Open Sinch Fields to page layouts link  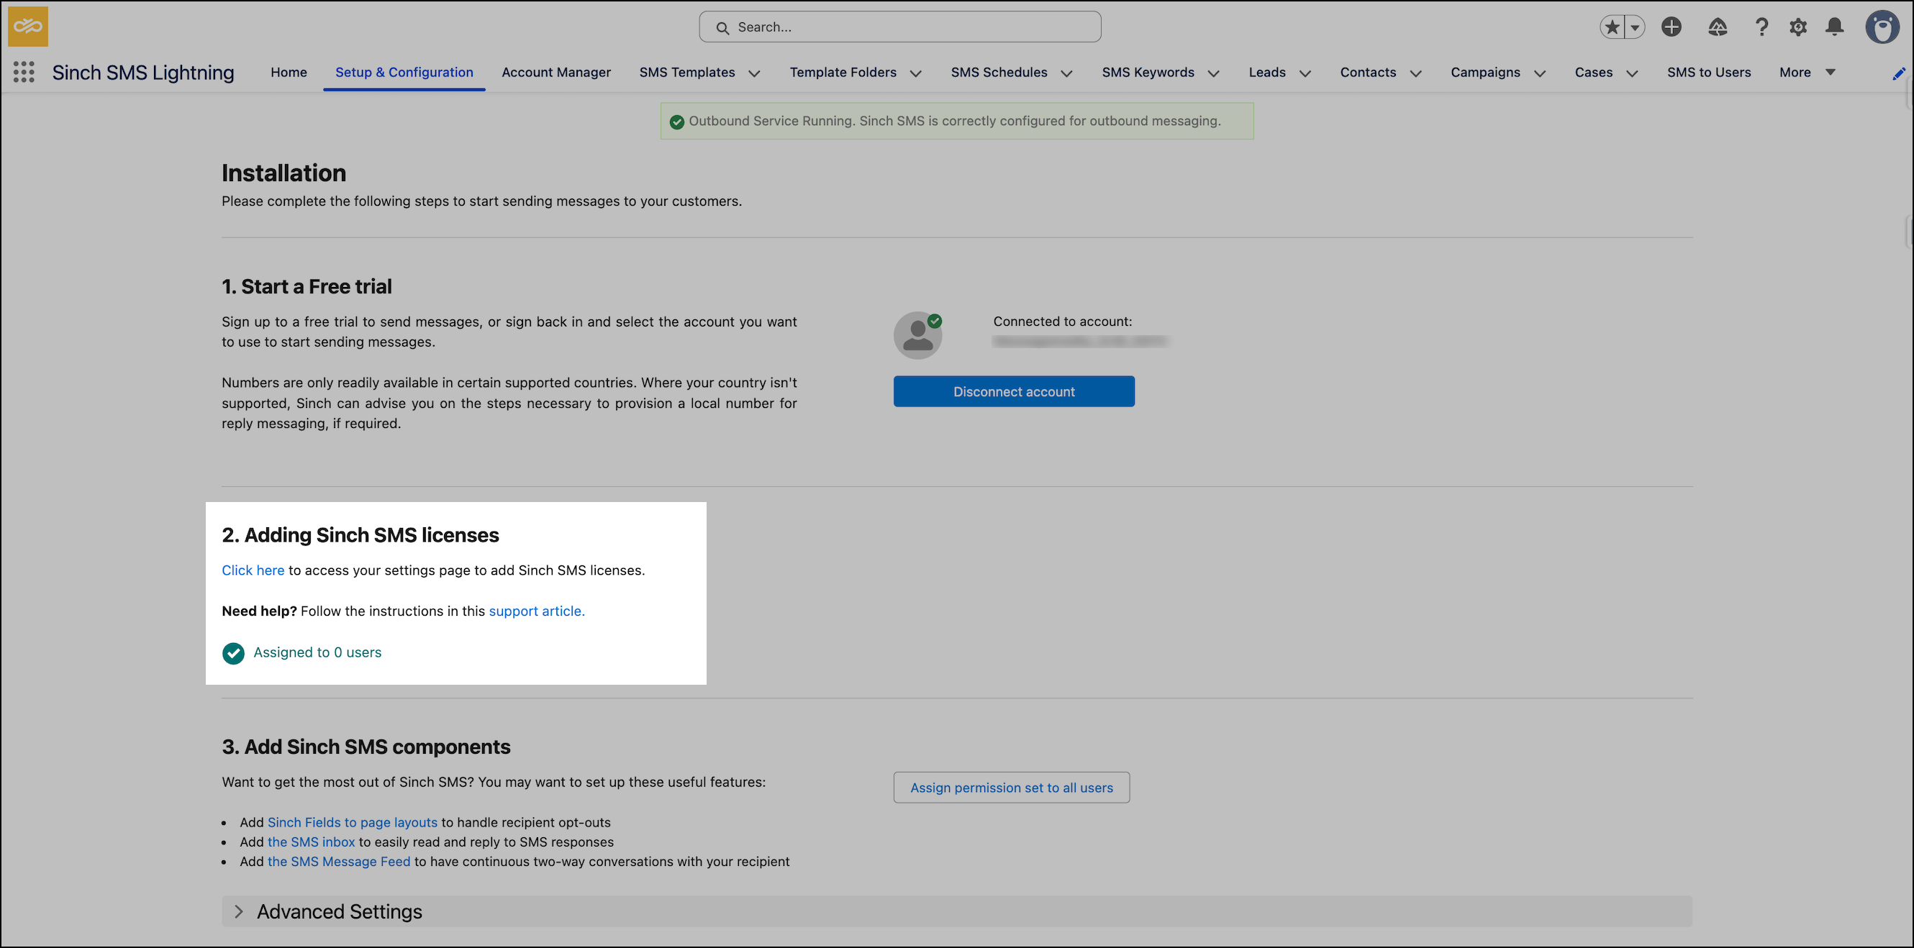click(352, 822)
